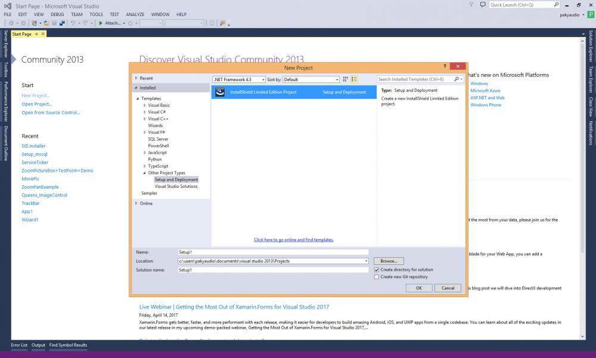
Task: Click the go online and find templates link
Action: 294,240
